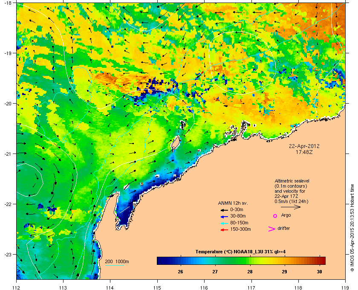Click the latitude label '-18'
358x290 pixels.
pyautogui.click(x=8, y=3)
